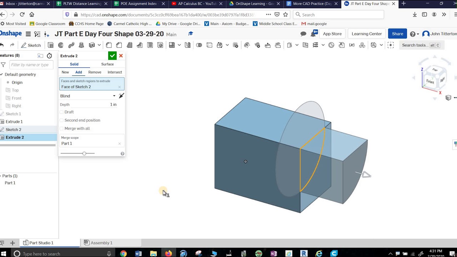Flip the extrude opposite direction arrow

121,96
